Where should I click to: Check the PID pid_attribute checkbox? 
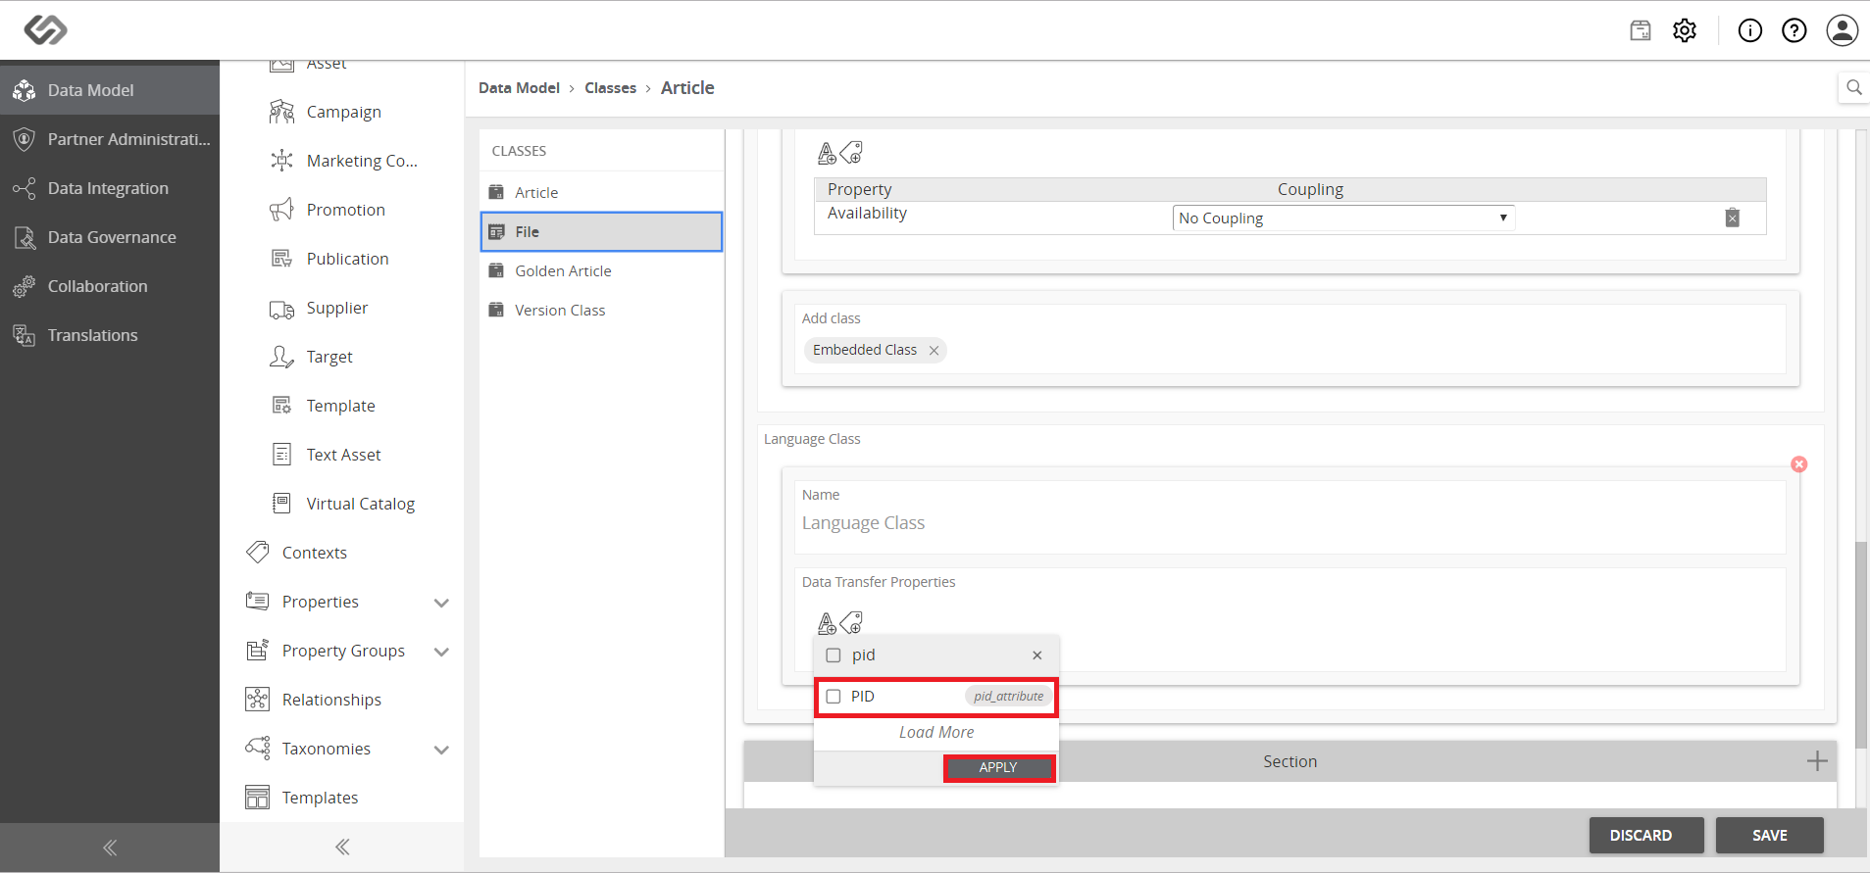[834, 697]
